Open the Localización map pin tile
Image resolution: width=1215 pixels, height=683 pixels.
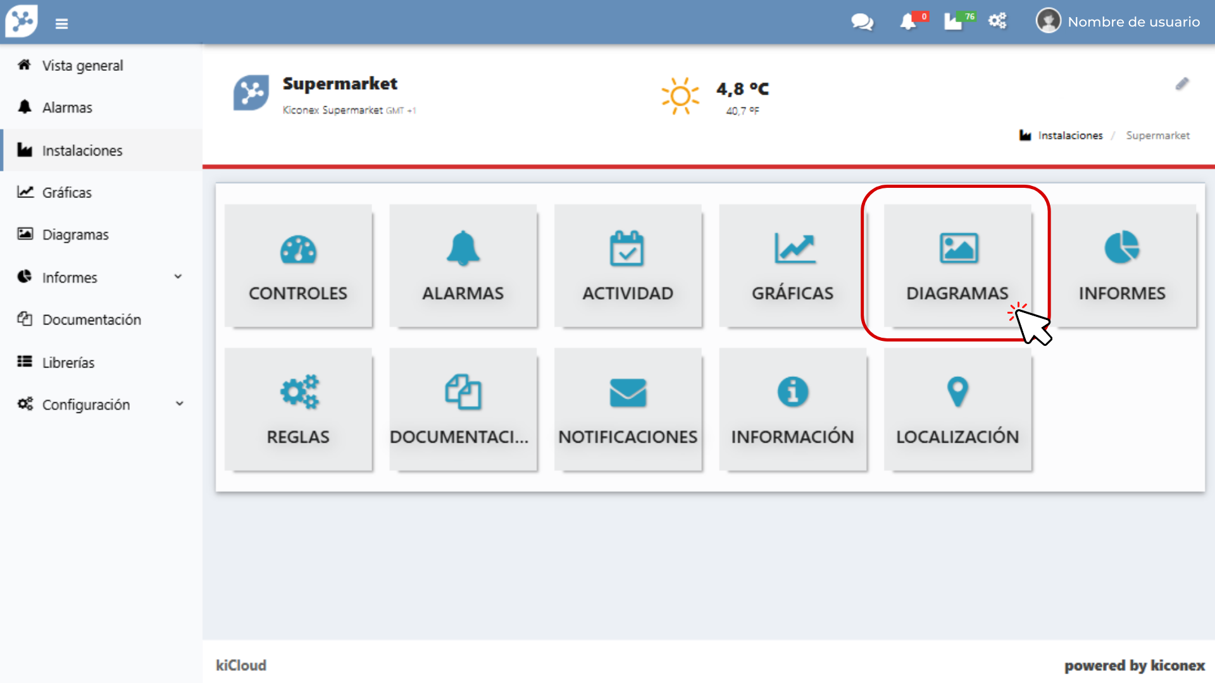tap(957, 409)
